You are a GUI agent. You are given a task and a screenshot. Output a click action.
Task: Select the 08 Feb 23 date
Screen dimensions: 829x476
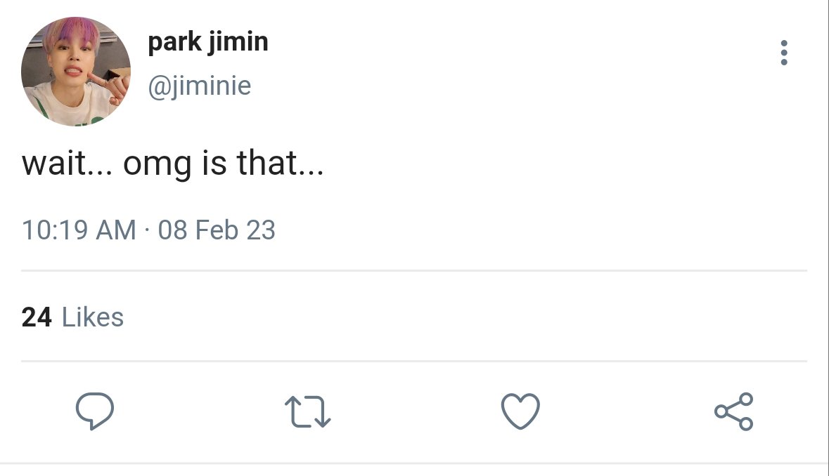[217, 230]
